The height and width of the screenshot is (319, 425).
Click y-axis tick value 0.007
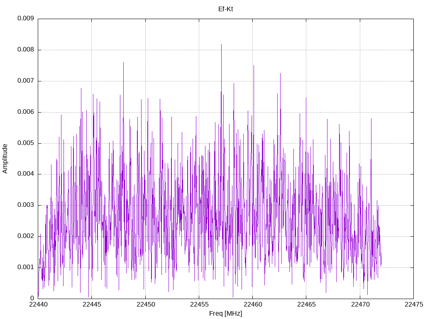pyautogui.click(x=26, y=81)
